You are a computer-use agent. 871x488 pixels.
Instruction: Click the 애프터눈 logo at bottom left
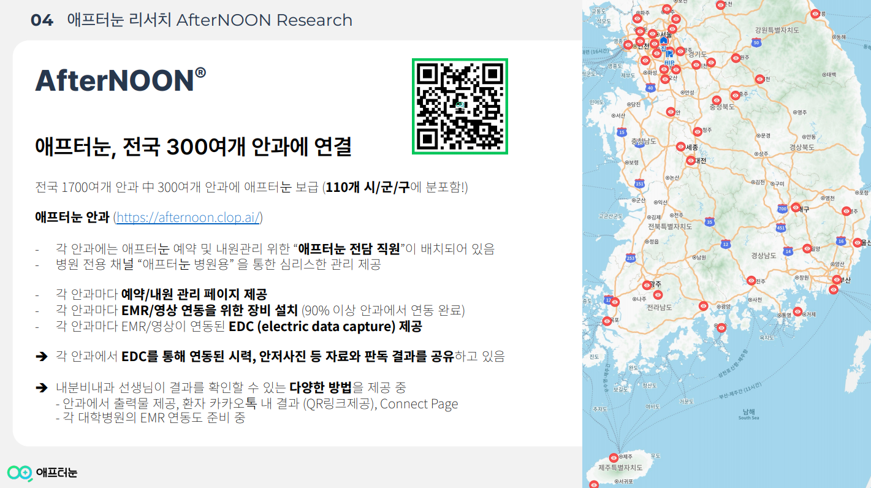click(x=42, y=472)
